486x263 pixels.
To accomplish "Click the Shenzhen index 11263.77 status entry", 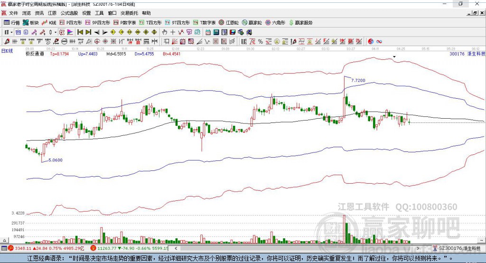I will tap(129, 248).
